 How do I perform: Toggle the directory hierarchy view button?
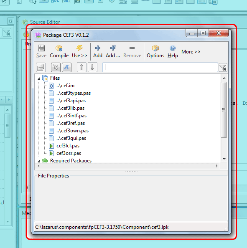point(56,67)
